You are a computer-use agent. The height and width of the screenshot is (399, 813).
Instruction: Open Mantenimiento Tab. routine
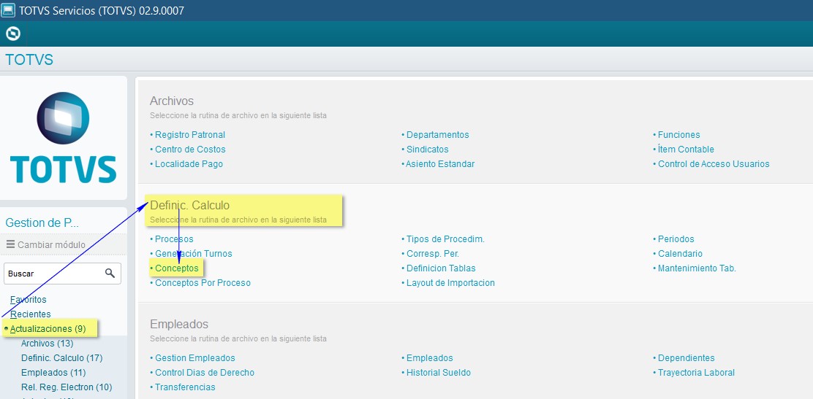(697, 268)
